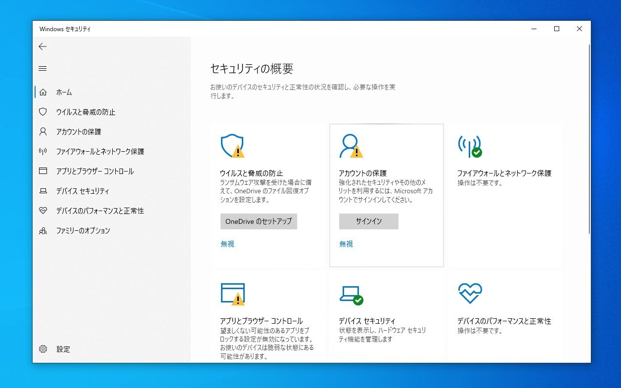The width and height of the screenshot is (621, 388).
Task: Maximize the Windows セキュリティ window
Action: point(557,29)
